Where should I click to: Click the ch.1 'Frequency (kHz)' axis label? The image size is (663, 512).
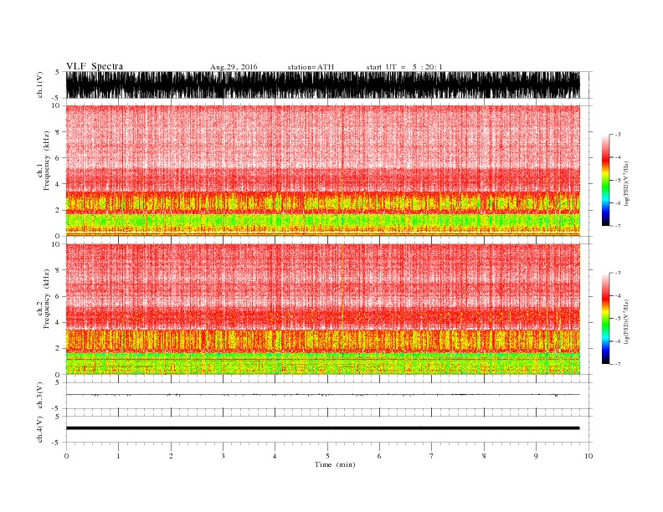tap(47, 161)
